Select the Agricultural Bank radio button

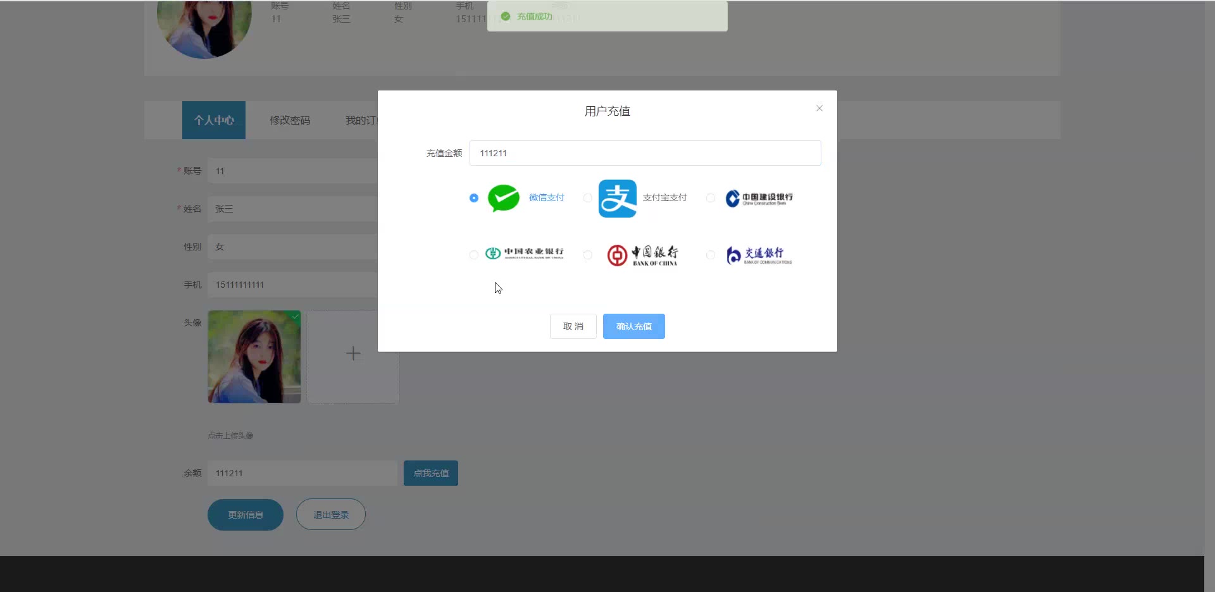tap(474, 255)
